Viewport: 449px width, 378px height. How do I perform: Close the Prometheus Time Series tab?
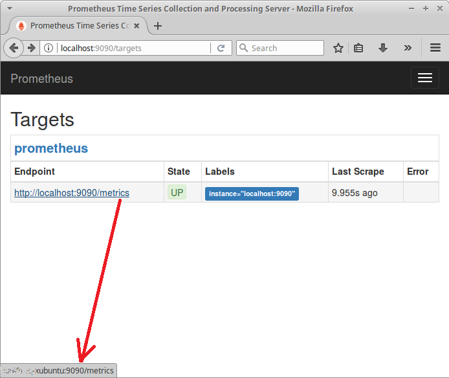click(x=137, y=26)
